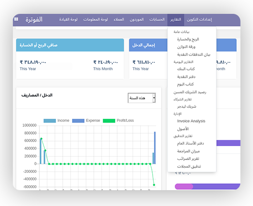Select ورقة التوازن report
Viewport: 253px width, 206px height.
[x=186, y=47]
